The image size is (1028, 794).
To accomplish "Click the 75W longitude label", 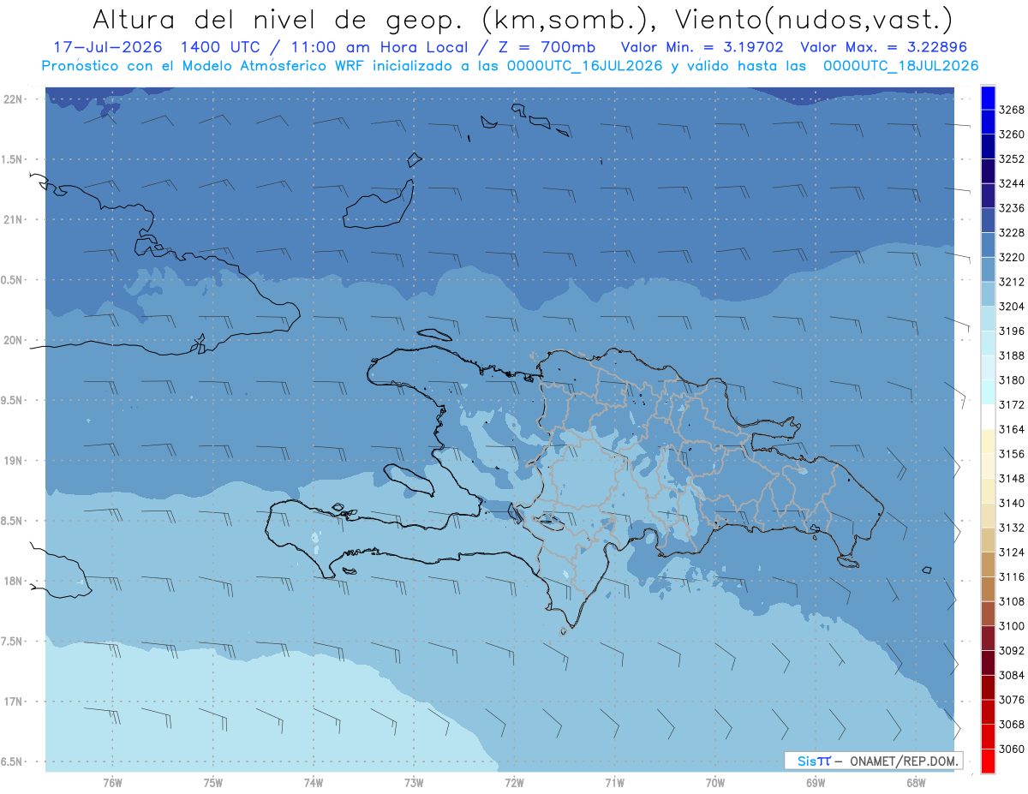I will coord(213,782).
